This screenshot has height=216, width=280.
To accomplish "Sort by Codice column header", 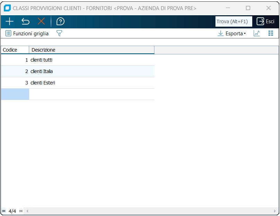I will click(15, 50).
